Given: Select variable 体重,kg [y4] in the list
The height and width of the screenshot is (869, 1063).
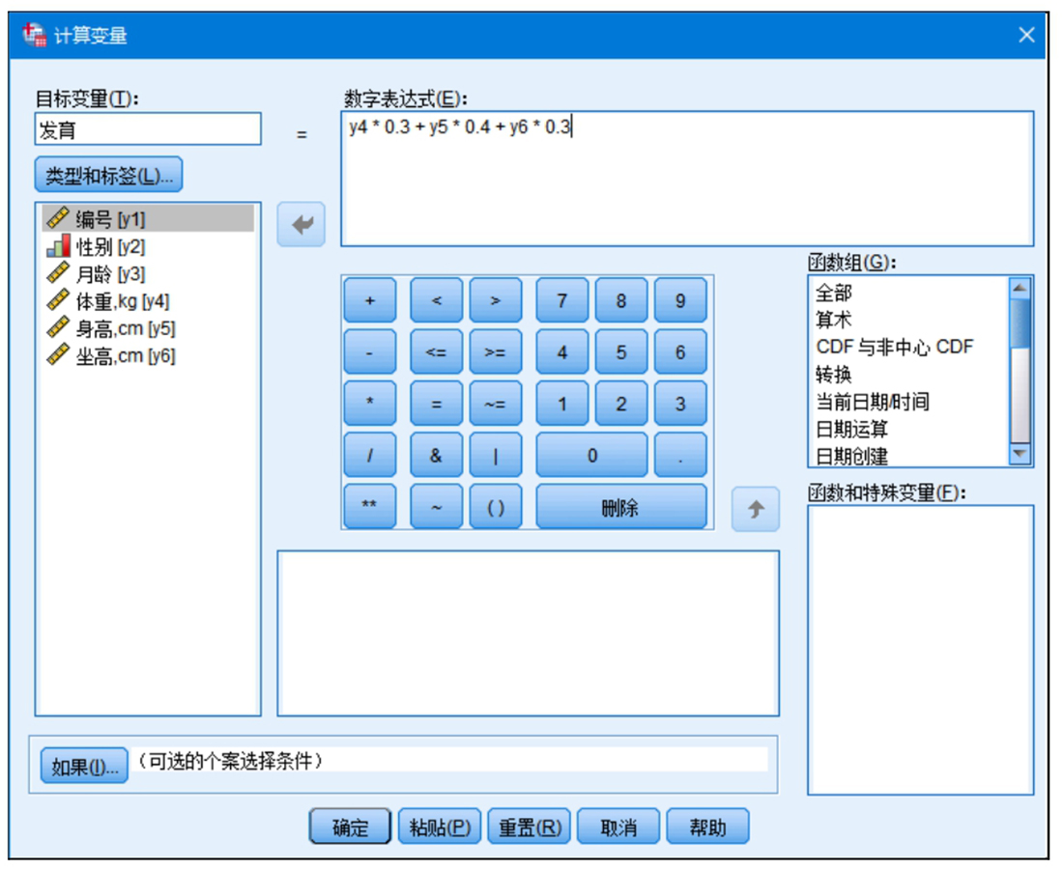Looking at the screenshot, I should click(x=147, y=300).
